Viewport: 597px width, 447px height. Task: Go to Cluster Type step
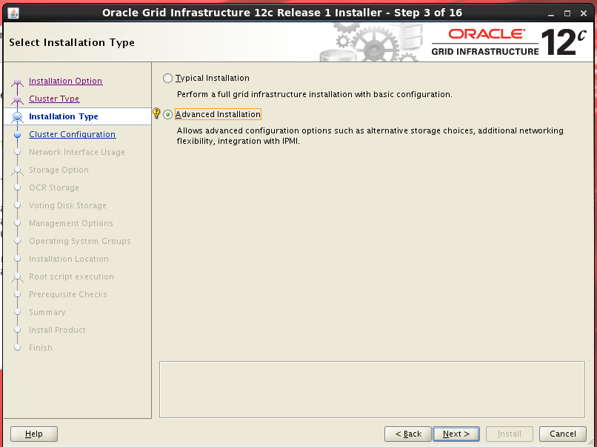pyautogui.click(x=54, y=99)
